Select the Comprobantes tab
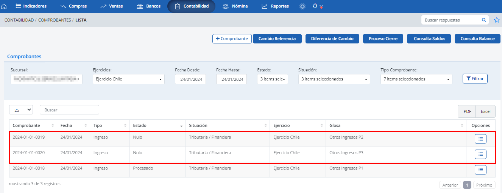 (x=24, y=56)
